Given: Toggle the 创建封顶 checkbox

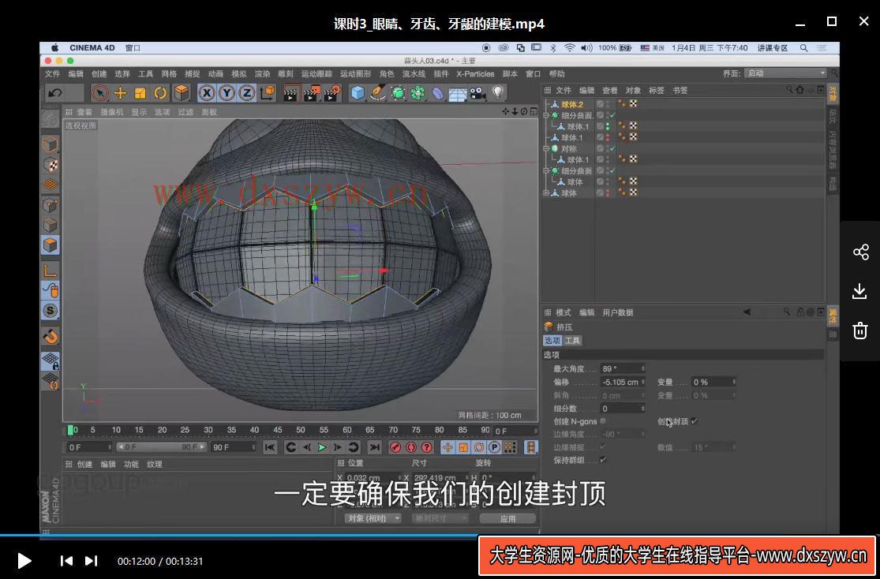Looking at the screenshot, I should 695,420.
